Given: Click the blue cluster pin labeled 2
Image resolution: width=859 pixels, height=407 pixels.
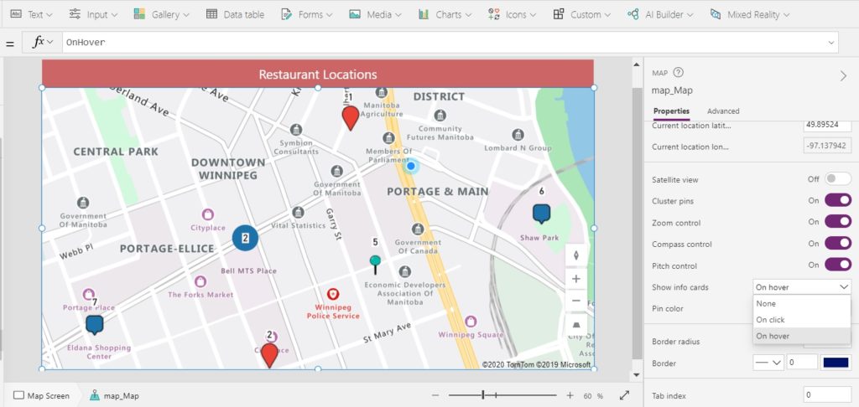Looking at the screenshot, I should tap(246, 238).
